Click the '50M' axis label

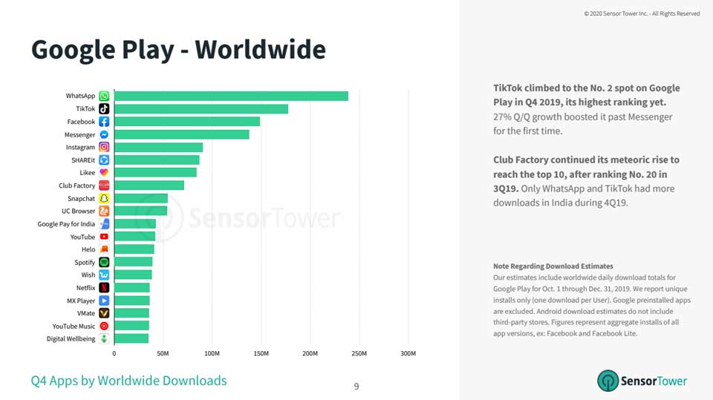pos(163,353)
